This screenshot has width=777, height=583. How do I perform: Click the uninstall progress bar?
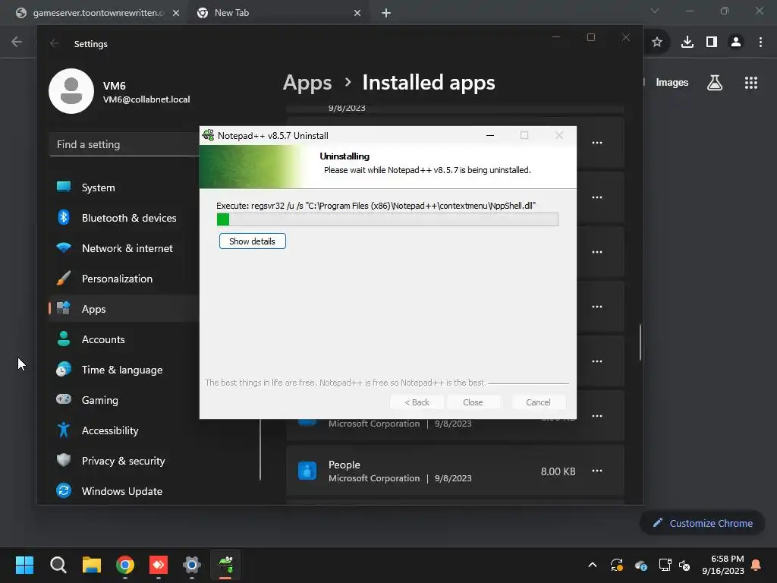pyautogui.click(x=388, y=219)
